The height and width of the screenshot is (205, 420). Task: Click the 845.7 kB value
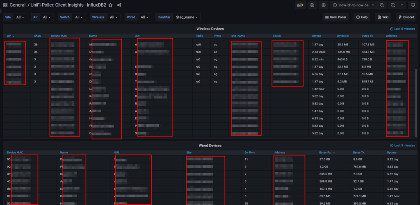pyautogui.click(x=367, y=81)
